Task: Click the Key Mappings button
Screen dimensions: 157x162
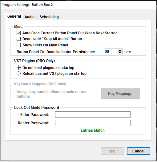Action: (x=120, y=93)
